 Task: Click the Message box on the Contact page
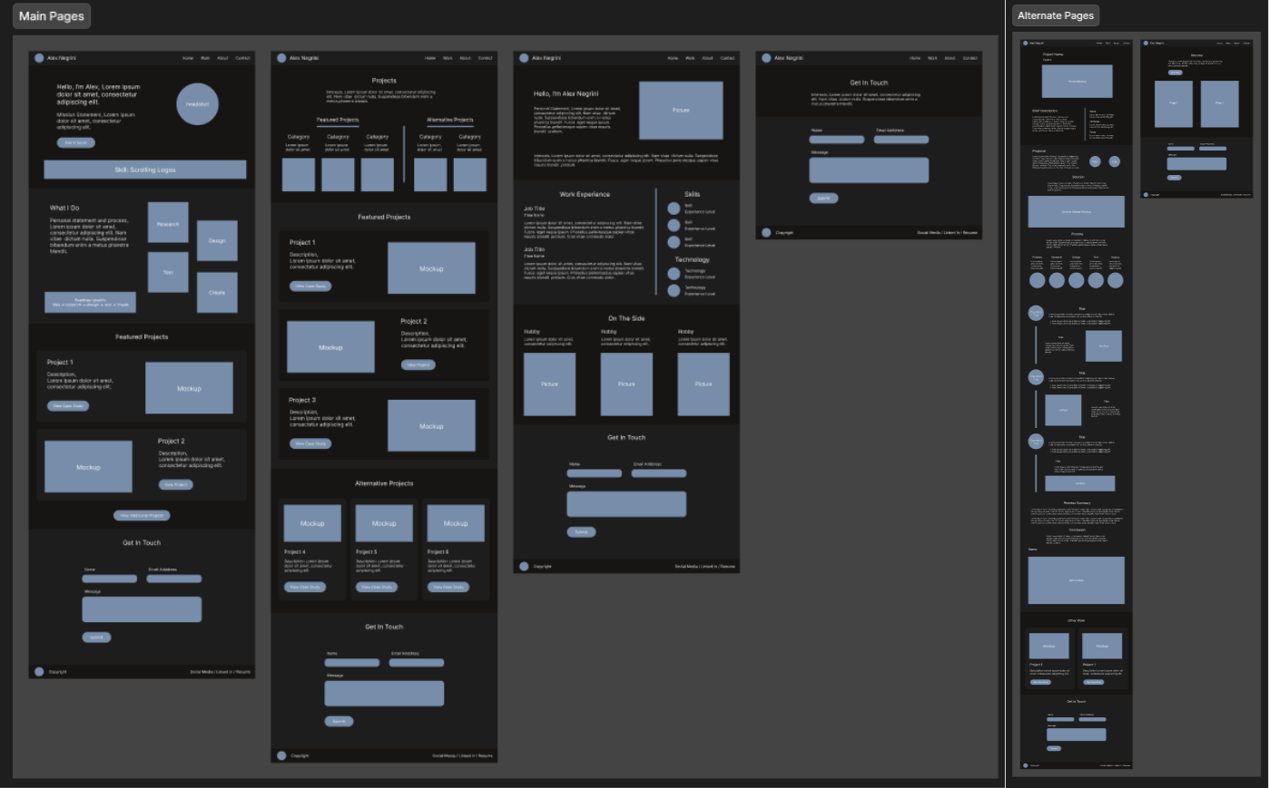point(869,170)
